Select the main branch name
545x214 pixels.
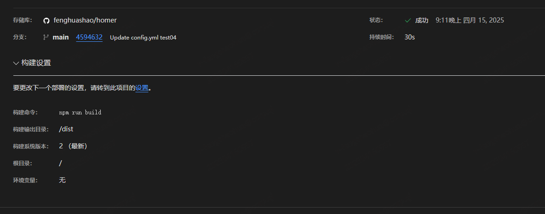tap(60, 37)
